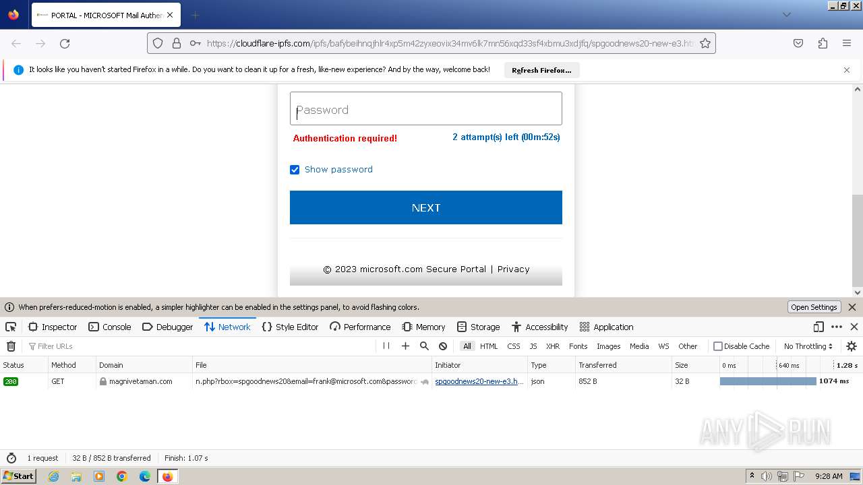Filter network requests by XHR
The height and width of the screenshot is (485, 863).
coord(553,346)
